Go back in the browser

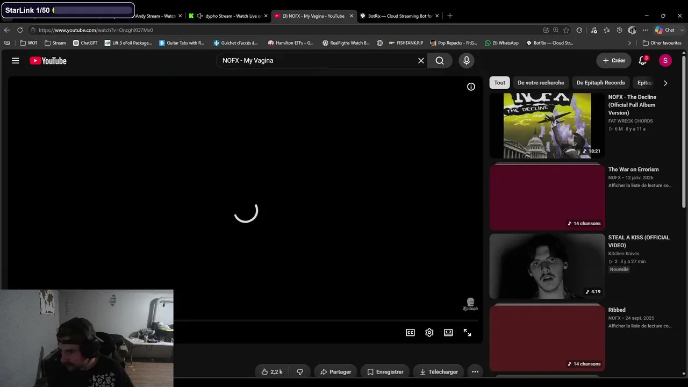coord(7,30)
